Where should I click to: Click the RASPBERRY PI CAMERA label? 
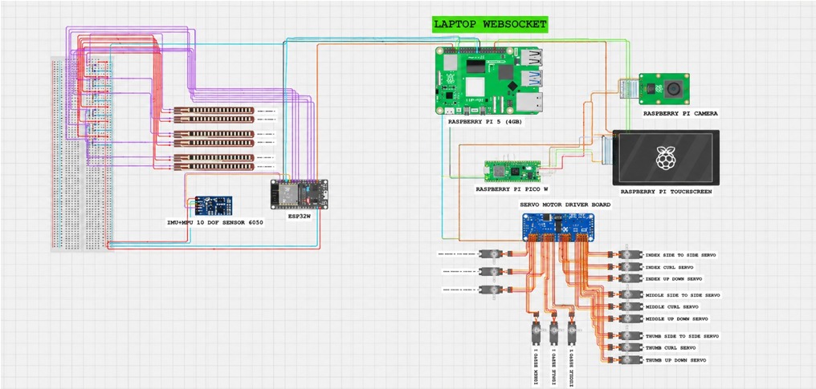click(x=680, y=113)
